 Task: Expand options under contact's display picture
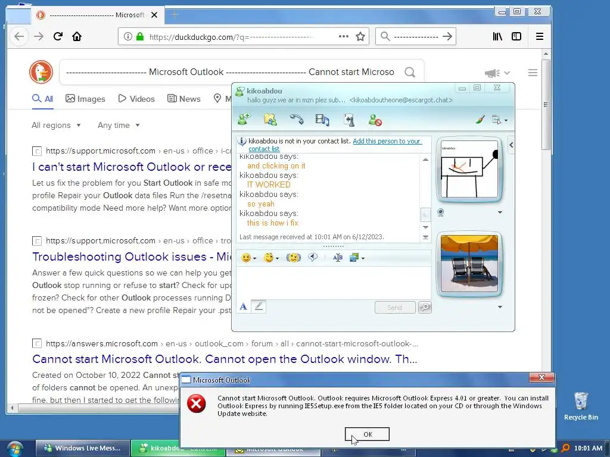500,212
